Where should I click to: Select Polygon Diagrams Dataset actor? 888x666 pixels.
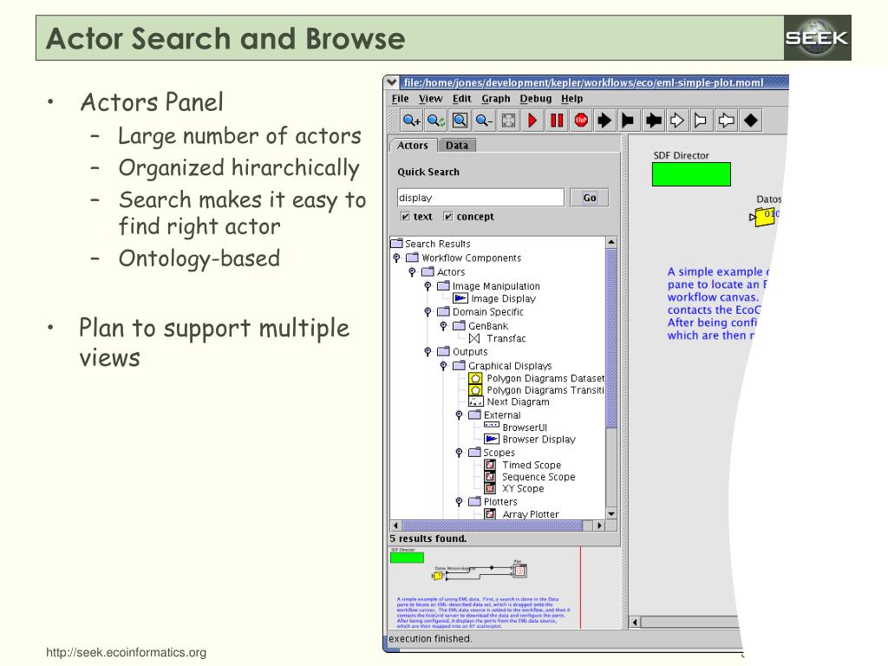536,378
